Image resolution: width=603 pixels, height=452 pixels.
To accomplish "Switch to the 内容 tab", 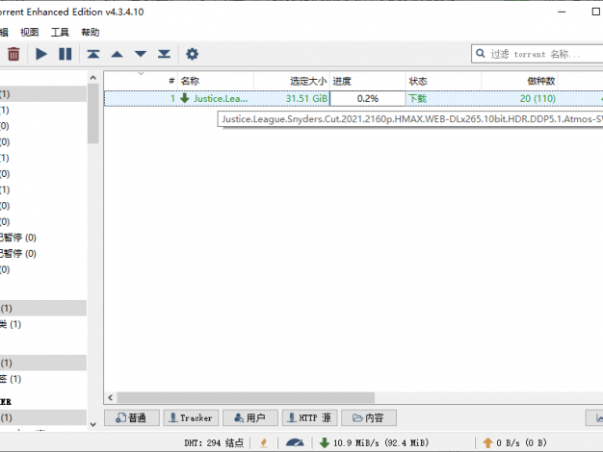I will 369,417.
